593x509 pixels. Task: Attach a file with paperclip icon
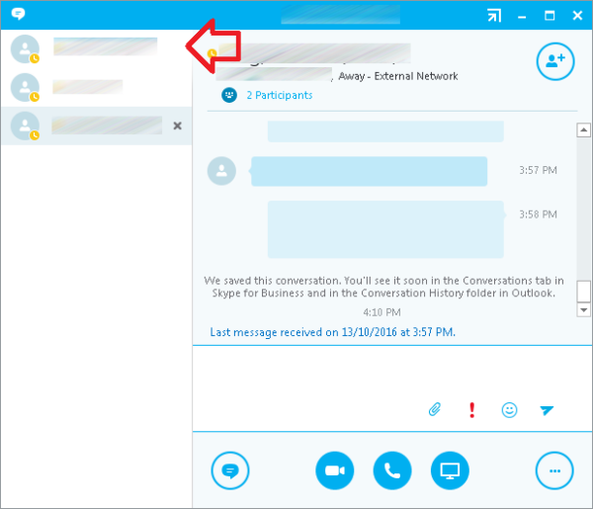coord(435,409)
